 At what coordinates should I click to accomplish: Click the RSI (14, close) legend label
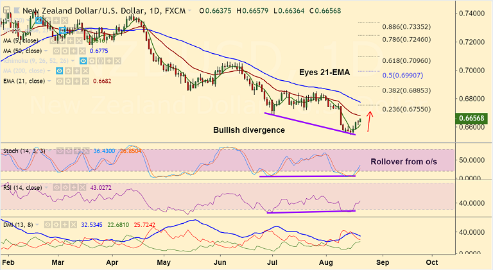point(22,188)
